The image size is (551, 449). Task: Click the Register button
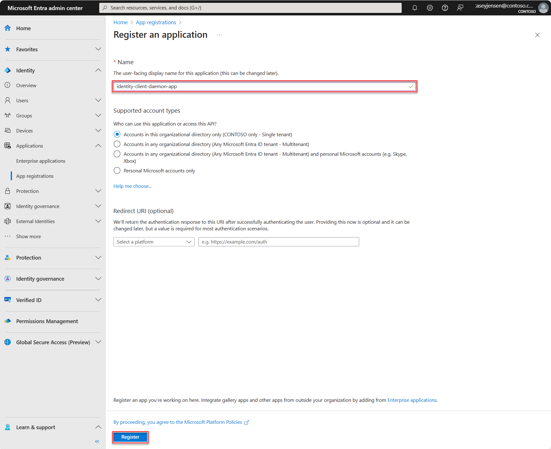tap(130, 437)
